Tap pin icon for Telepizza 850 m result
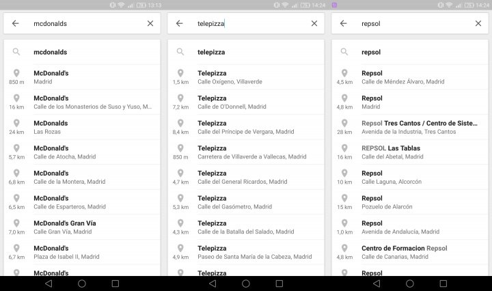492x291 pixels. tap(180, 148)
